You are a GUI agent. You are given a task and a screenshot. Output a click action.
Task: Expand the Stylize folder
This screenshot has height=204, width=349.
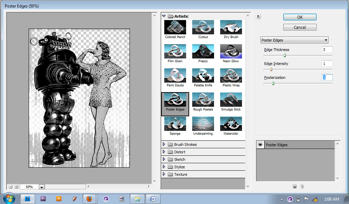164,167
